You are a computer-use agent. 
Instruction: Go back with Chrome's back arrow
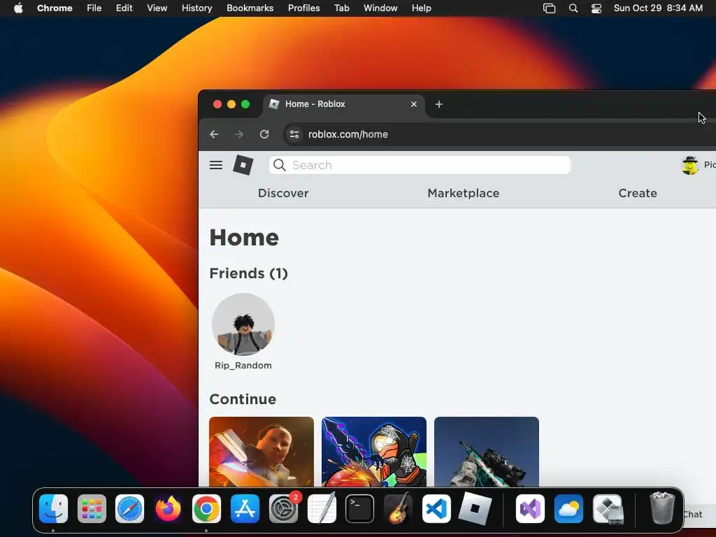click(x=214, y=134)
